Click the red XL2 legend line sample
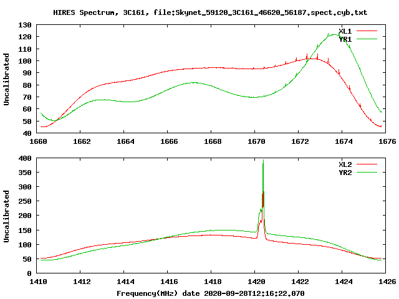The width and height of the screenshot is (399, 299). click(367, 164)
